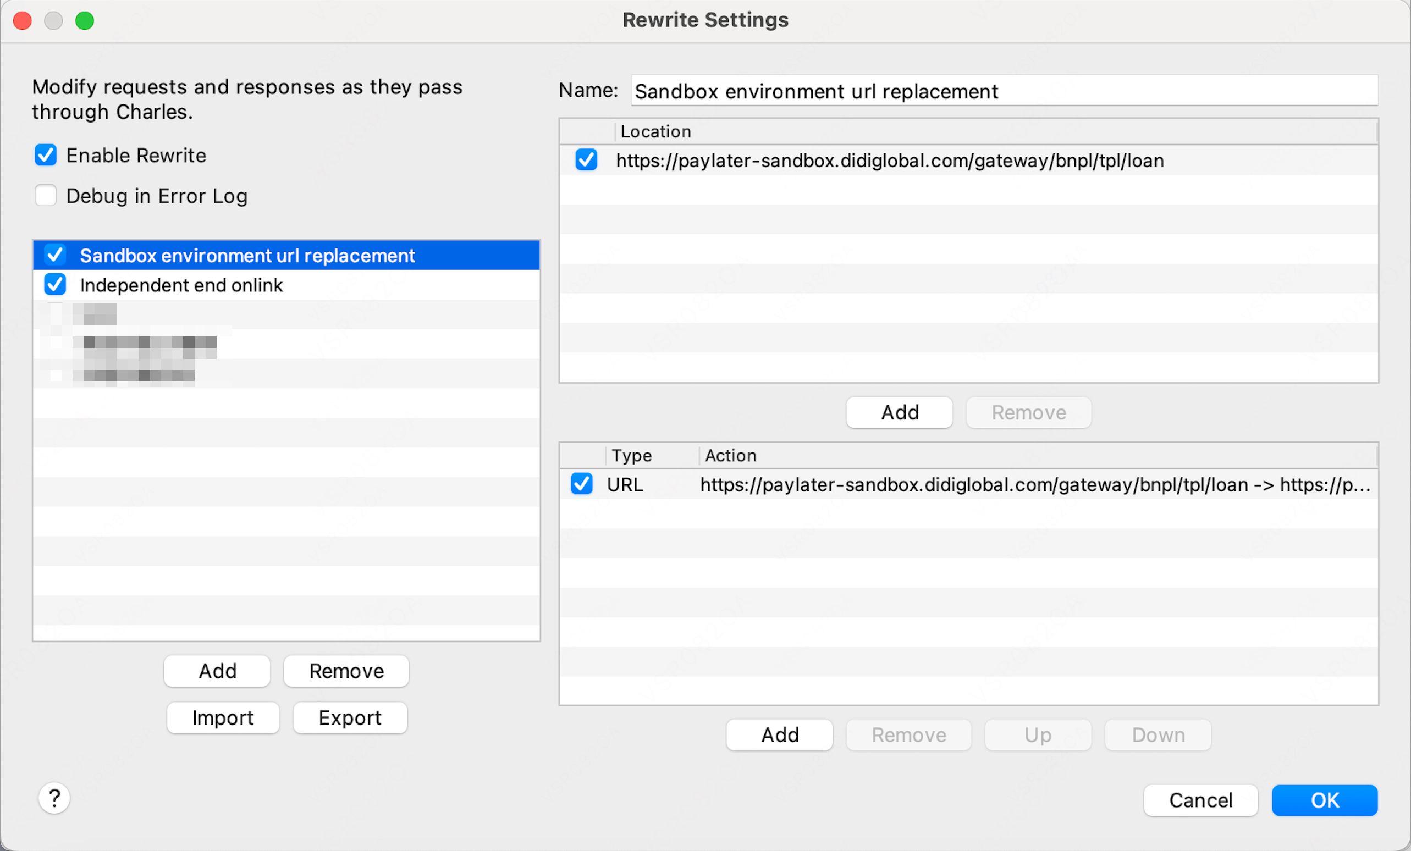
Task: Uncheck the Independent end onlink rule
Action: click(56, 285)
